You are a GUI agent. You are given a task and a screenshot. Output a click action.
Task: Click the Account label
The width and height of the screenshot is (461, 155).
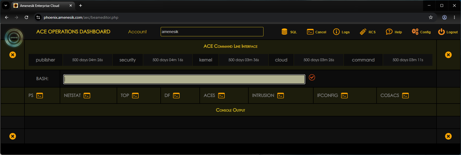pos(137,32)
